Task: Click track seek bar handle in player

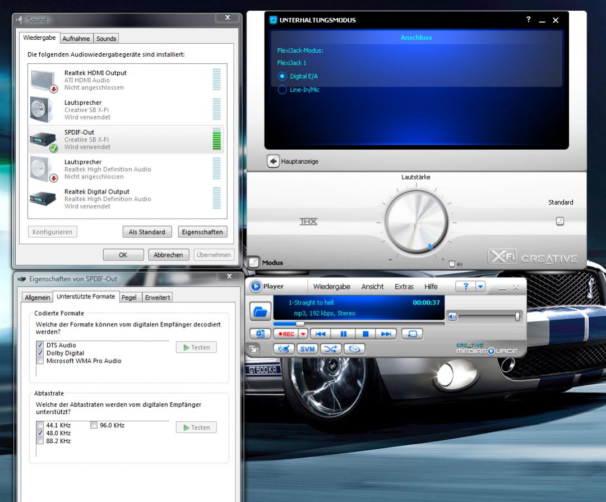Action: (x=300, y=323)
